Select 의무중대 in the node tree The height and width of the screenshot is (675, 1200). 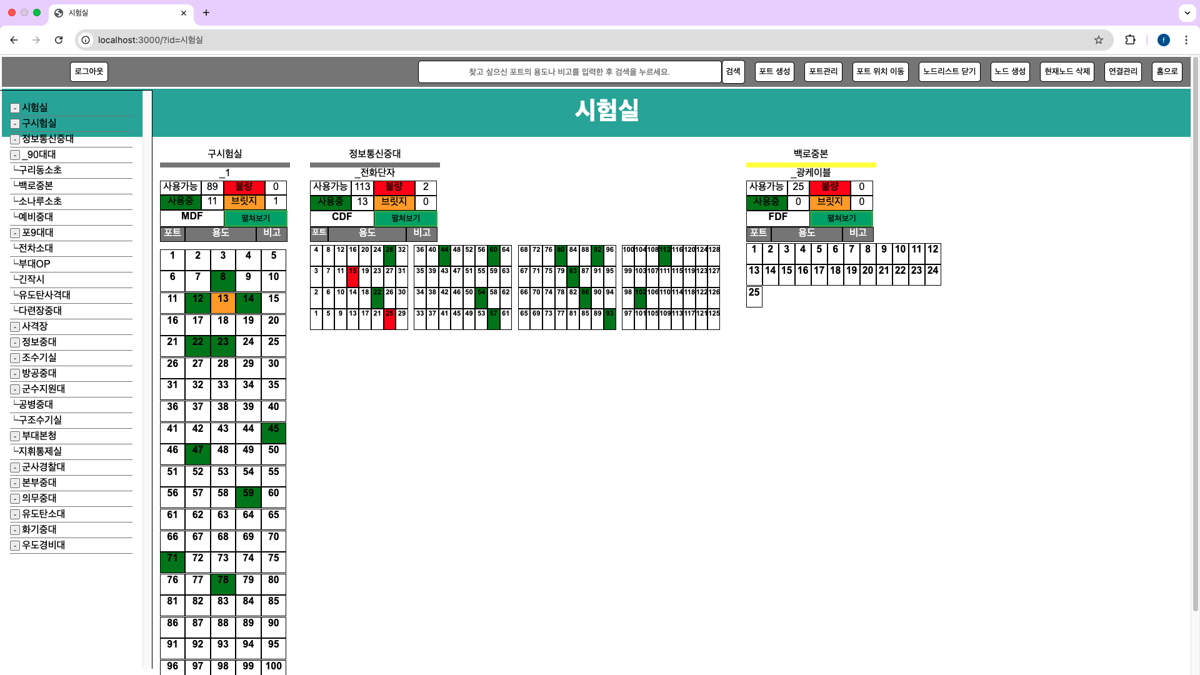pos(39,498)
